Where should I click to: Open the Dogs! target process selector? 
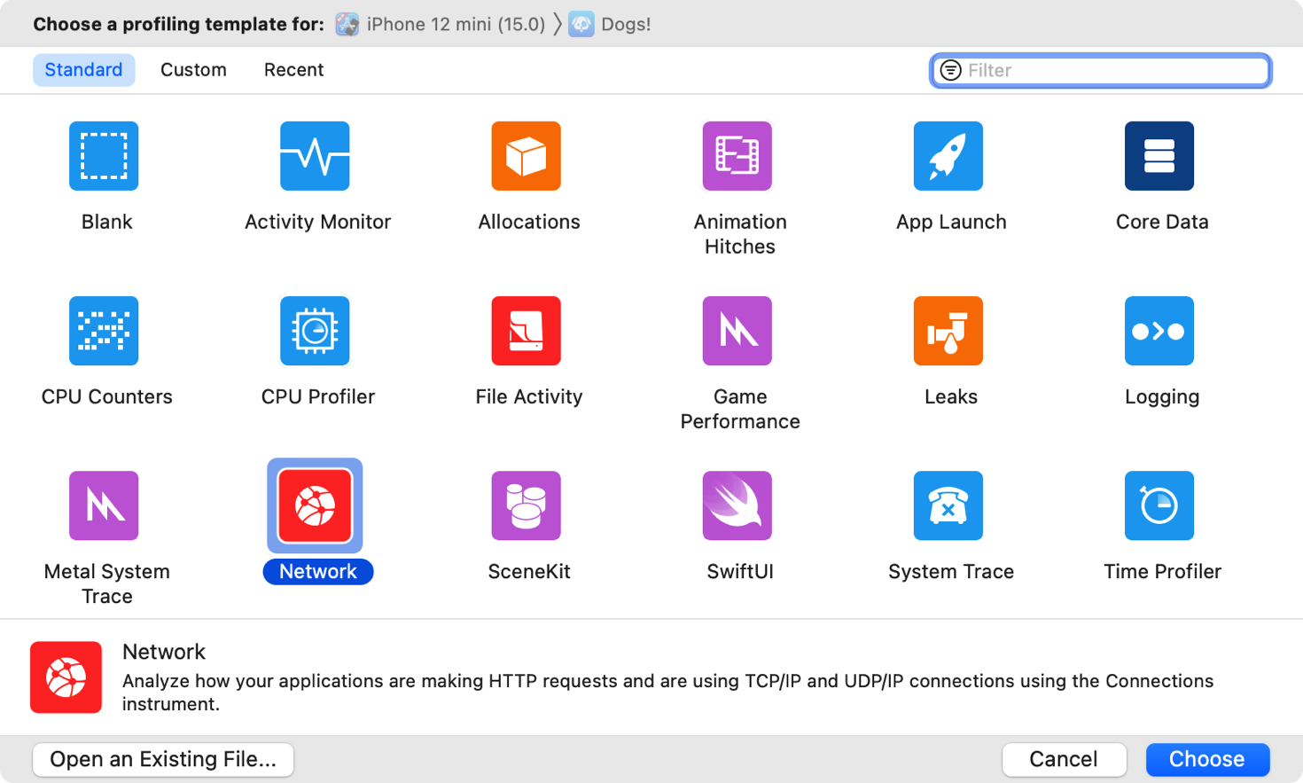(x=610, y=25)
